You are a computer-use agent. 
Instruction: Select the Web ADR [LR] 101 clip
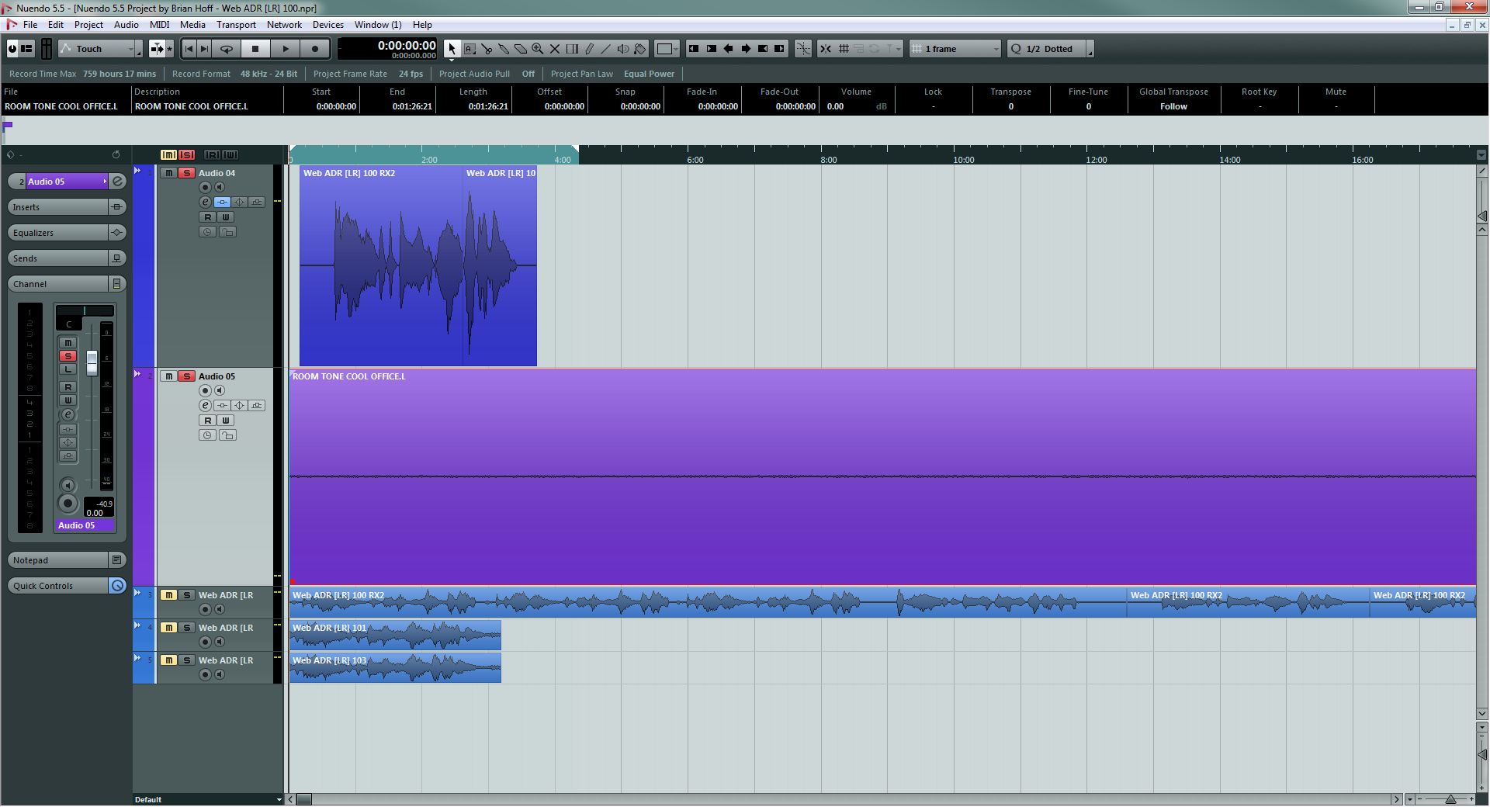pyautogui.click(x=395, y=635)
